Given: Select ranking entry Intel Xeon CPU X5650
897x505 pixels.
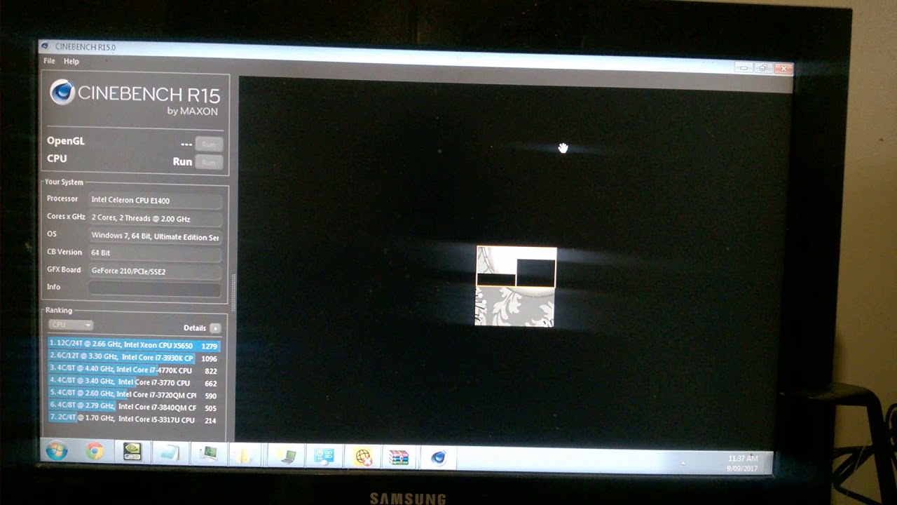Looking at the screenshot, I should click(x=134, y=345).
